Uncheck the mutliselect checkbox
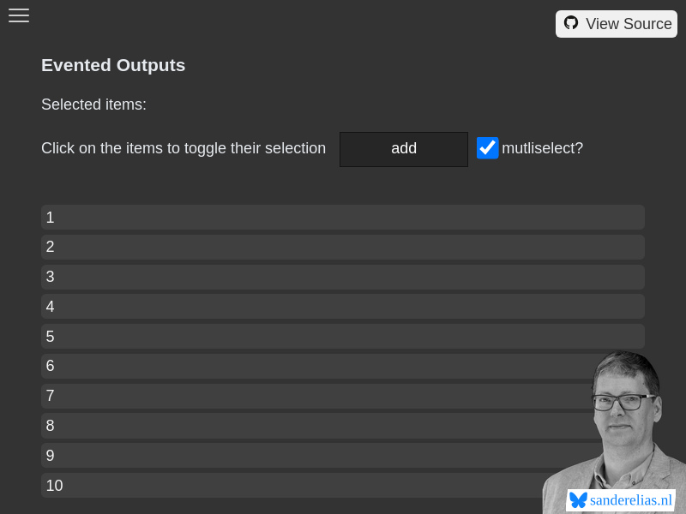Image resolution: width=686 pixels, height=514 pixels. (x=487, y=147)
